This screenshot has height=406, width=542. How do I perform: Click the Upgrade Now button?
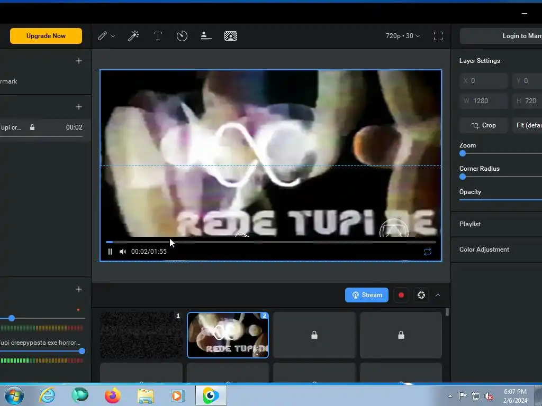46,36
